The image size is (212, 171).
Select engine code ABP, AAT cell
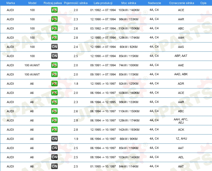point(181,56)
